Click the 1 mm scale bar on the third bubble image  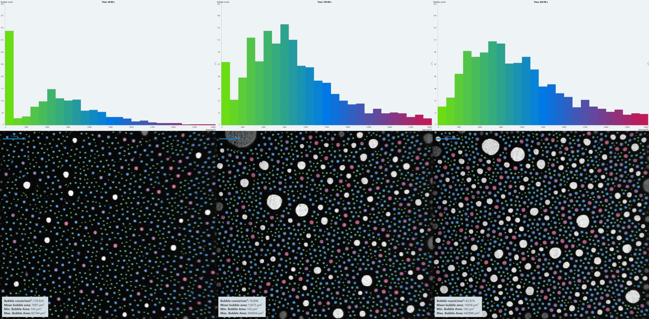(447, 139)
